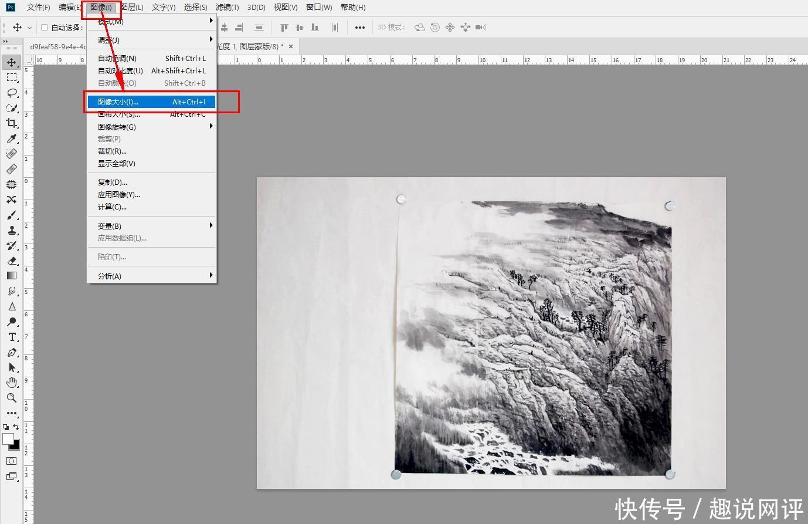
Task: Choose 自动对比度(U) menu item
Action: 151,70
